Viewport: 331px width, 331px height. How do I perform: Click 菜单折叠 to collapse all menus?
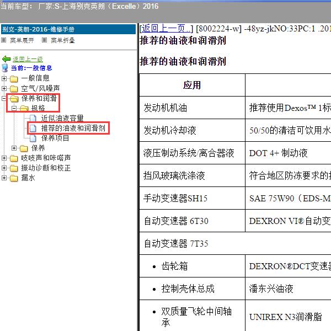tap(63, 40)
